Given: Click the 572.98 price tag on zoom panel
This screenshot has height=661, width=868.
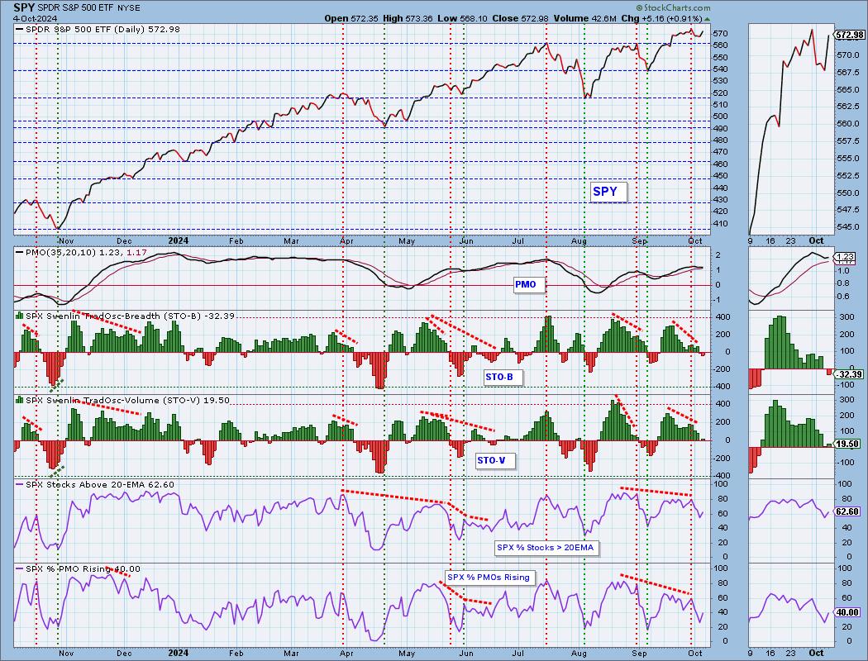Looking at the screenshot, I should [850, 35].
